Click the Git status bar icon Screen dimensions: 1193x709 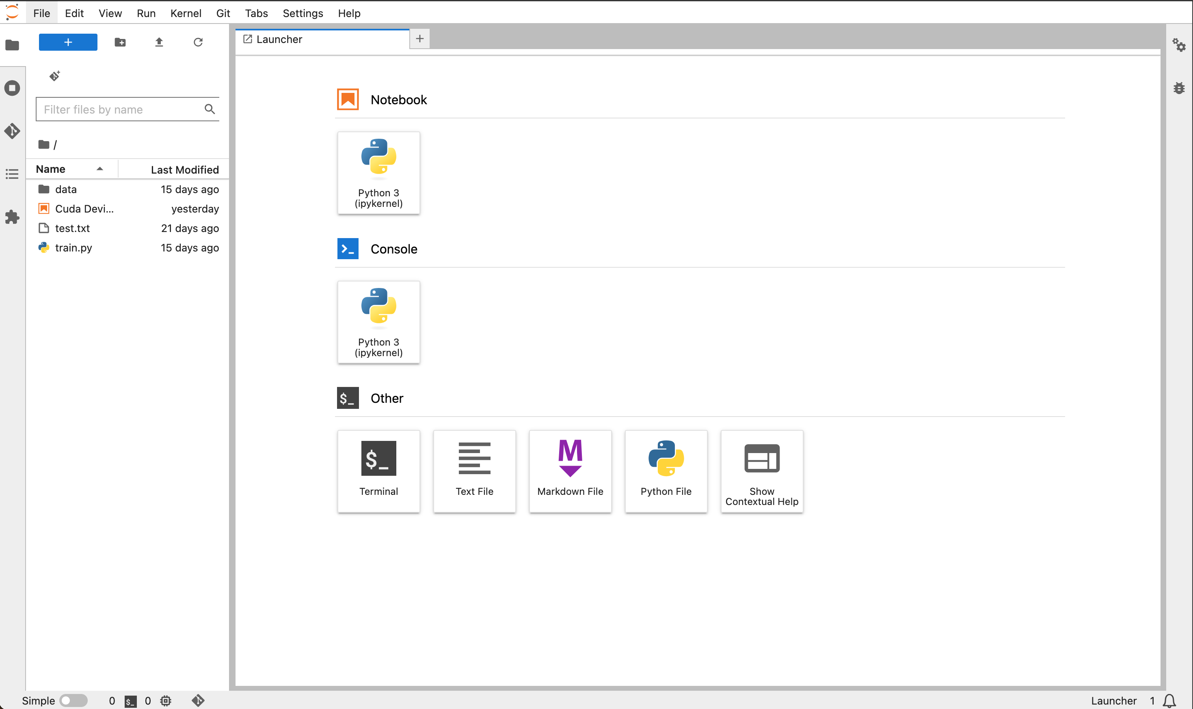coord(198,700)
